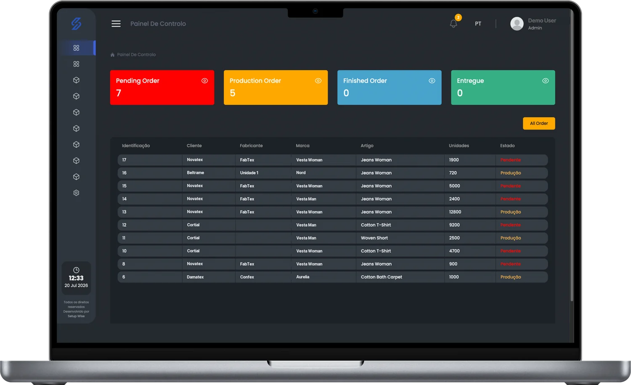
Task: Click the blue S logo in sidebar
Action: coord(76,24)
